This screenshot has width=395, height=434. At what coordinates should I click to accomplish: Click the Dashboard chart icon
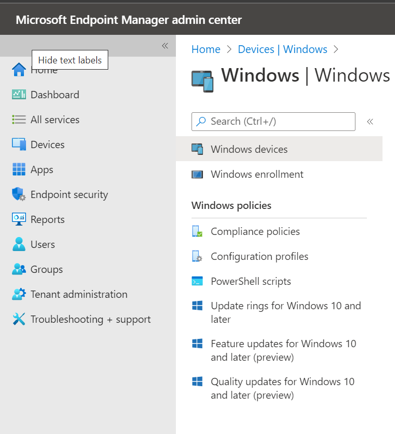click(19, 95)
